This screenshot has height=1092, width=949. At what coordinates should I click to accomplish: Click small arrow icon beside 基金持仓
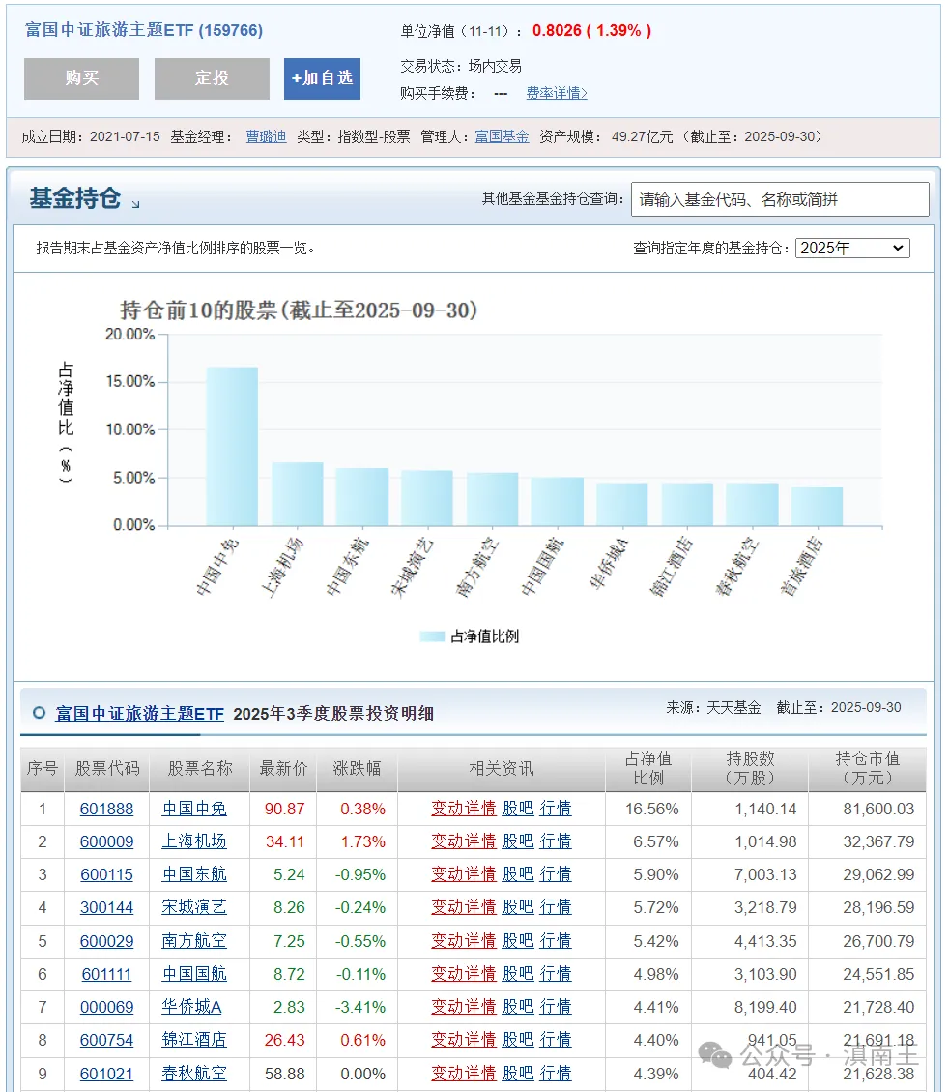point(135,204)
